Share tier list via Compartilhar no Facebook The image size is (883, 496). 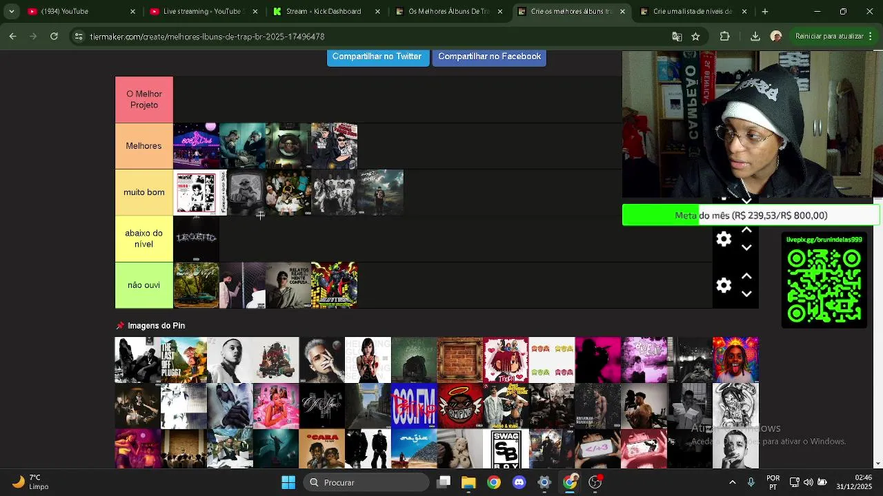point(489,57)
